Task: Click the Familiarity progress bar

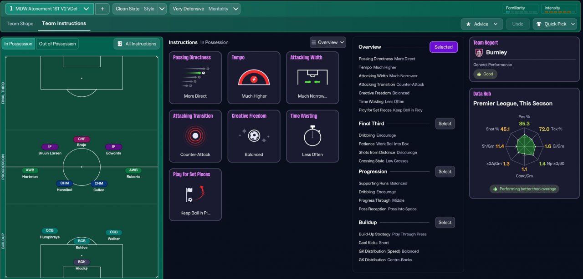Action: (521, 12)
